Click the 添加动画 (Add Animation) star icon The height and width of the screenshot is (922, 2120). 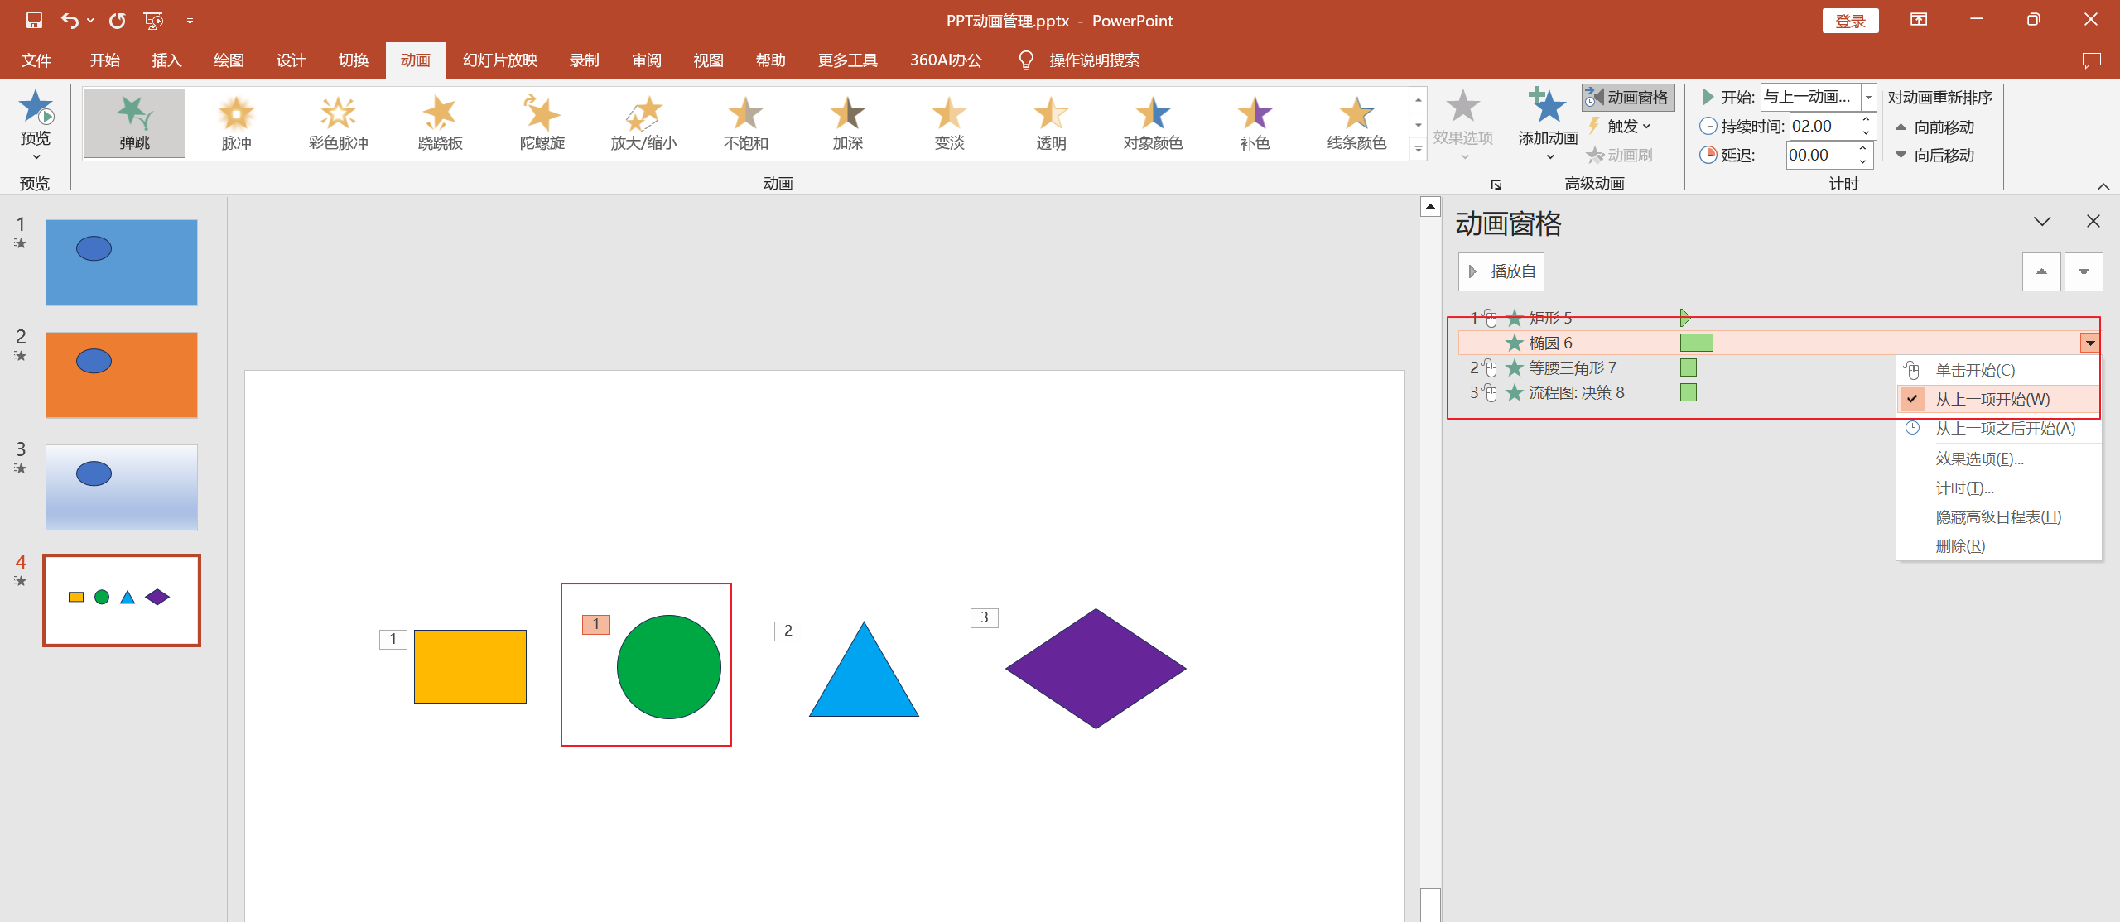point(1547,108)
